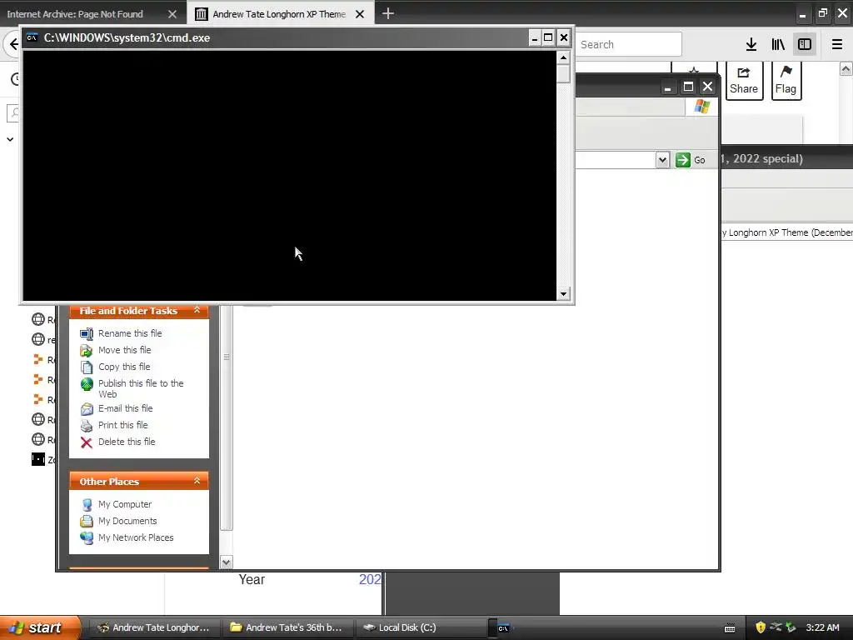
Task: Click the Windows flag logo in Explorer
Action: tap(701, 106)
